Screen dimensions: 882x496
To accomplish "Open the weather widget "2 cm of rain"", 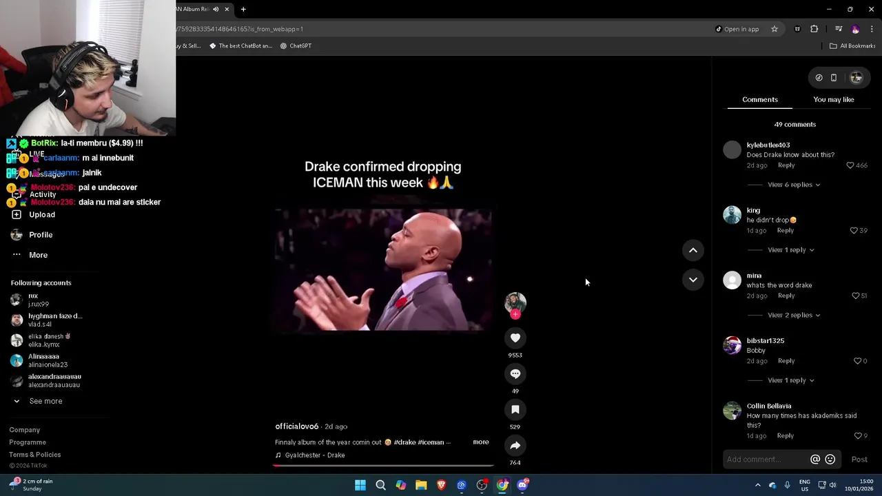I will point(30,485).
